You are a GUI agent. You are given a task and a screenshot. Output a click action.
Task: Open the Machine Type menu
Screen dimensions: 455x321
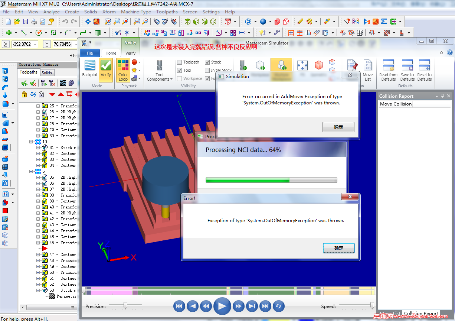pos(136,12)
